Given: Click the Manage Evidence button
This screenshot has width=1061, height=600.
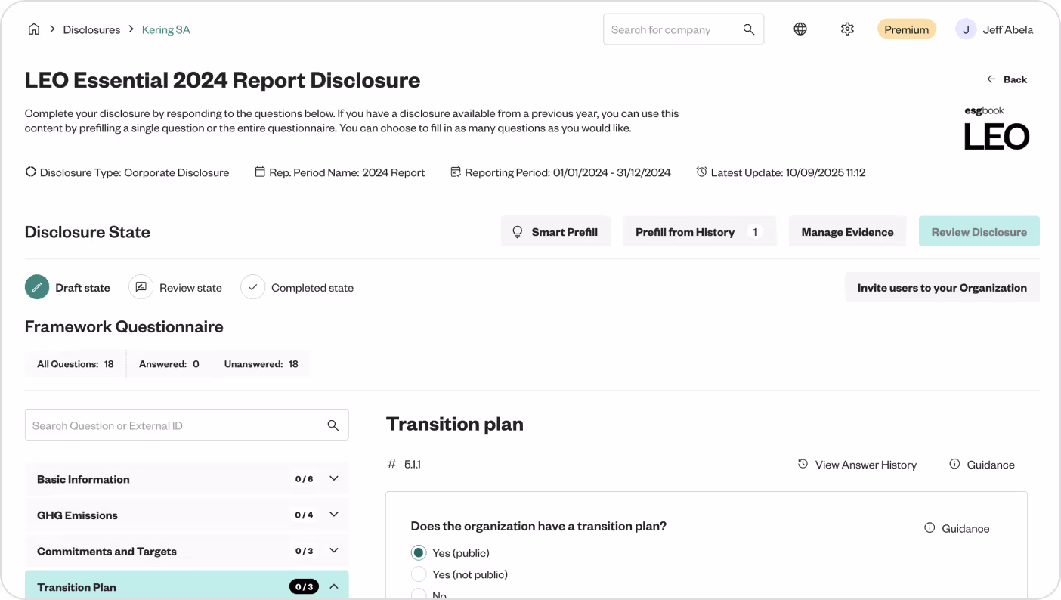Looking at the screenshot, I should (847, 231).
